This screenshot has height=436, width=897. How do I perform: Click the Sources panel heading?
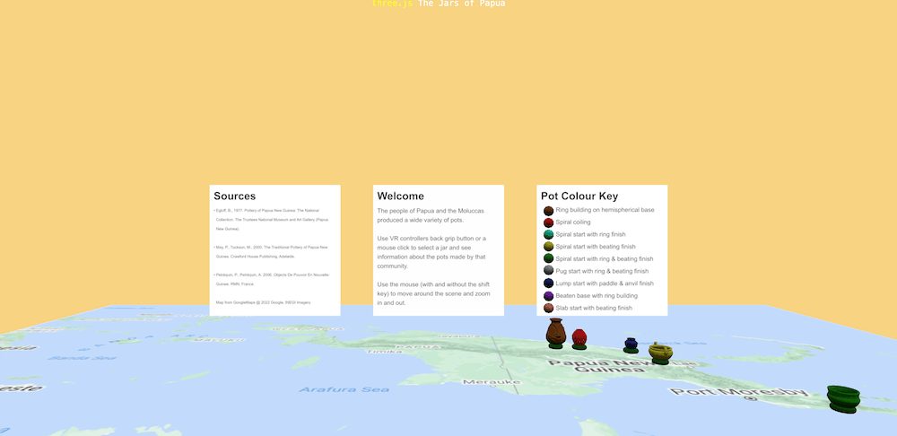(x=234, y=196)
